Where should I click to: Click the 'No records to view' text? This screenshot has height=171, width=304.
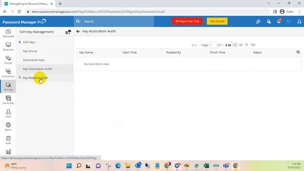96,64
